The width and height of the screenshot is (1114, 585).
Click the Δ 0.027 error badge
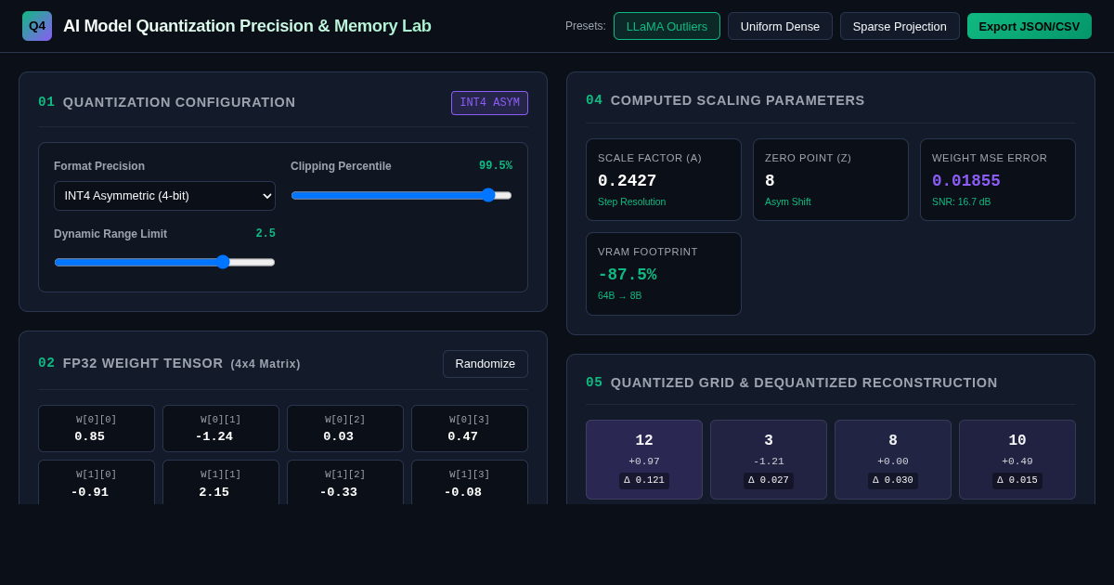click(769, 481)
